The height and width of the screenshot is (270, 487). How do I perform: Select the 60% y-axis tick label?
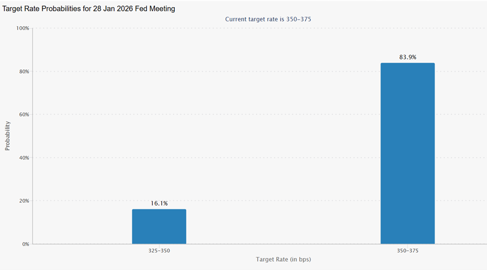coord(23,115)
